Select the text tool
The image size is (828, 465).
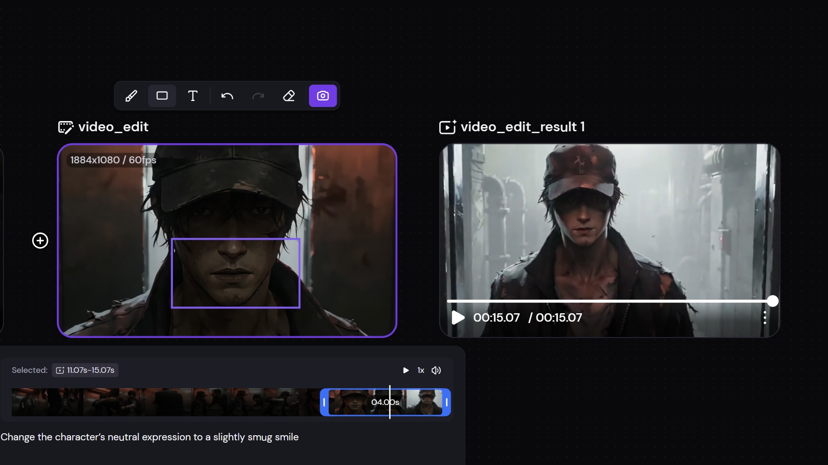coord(193,96)
